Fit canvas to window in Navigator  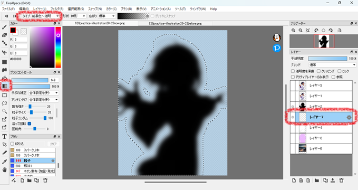(x=308, y=31)
